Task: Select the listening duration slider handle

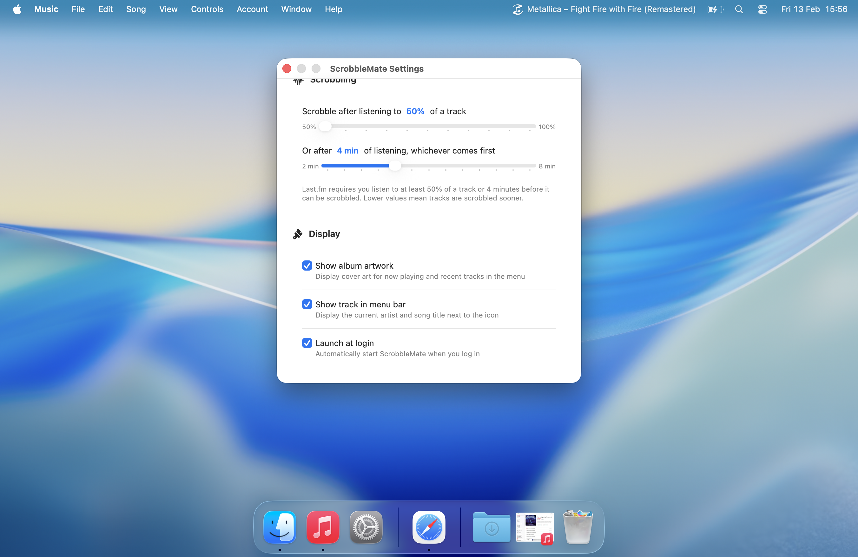Action: pyautogui.click(x=395, y=166)
